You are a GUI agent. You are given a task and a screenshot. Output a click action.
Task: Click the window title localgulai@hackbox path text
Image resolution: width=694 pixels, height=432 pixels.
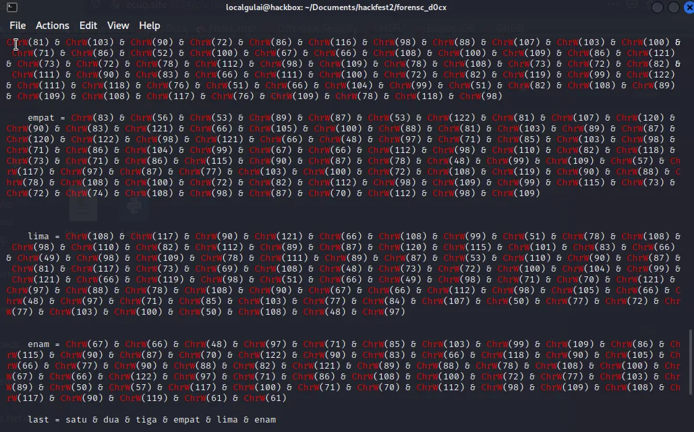tap(336, 7)
